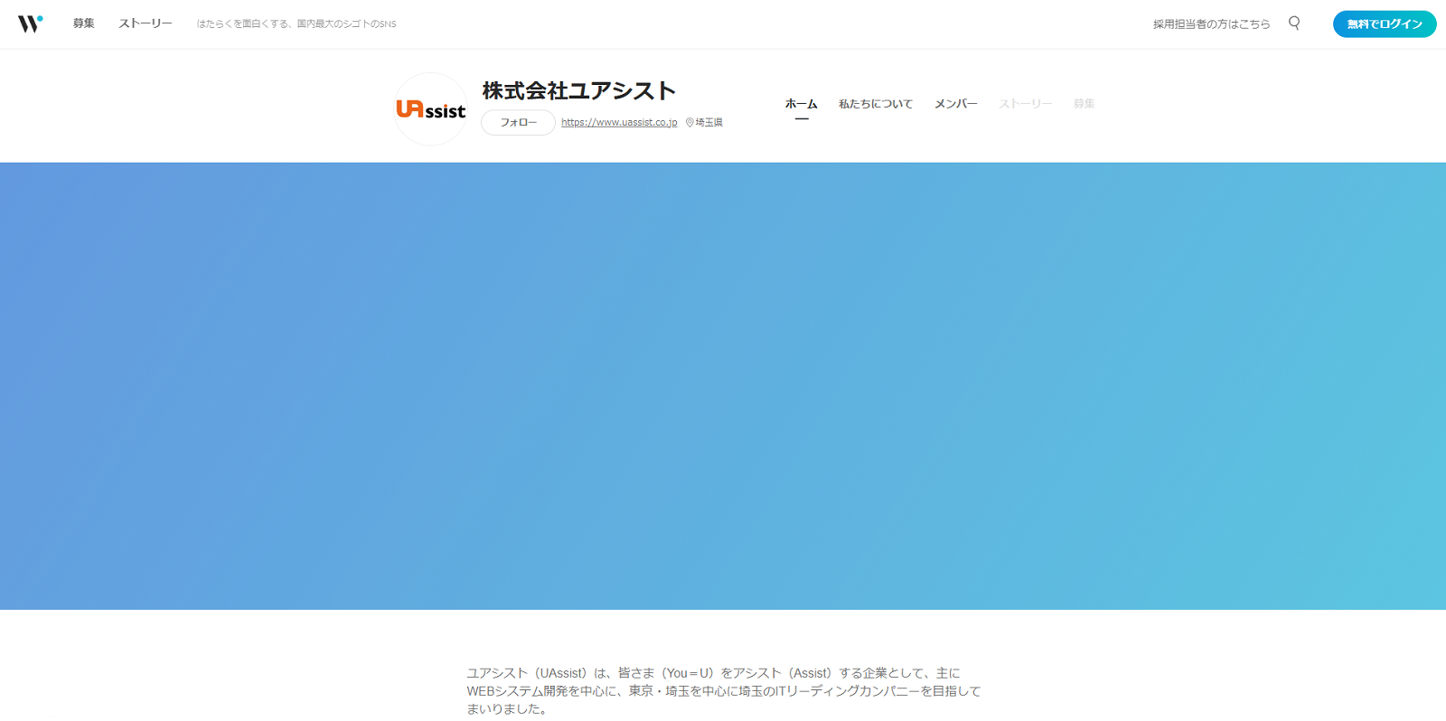
Task: Click the blue gradient cover image
Action: coord(723,386)
